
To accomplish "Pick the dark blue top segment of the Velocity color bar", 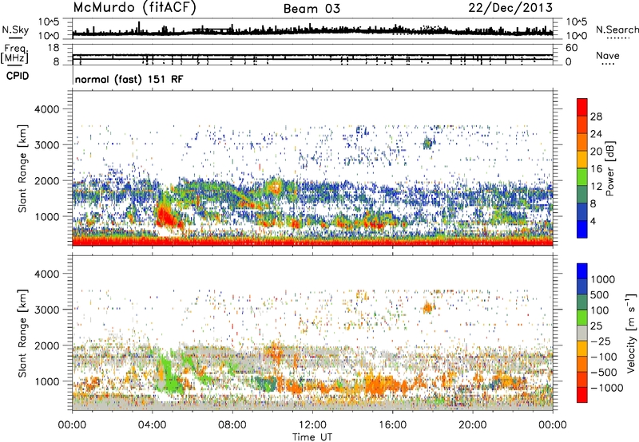I will [x=582, y=271].
